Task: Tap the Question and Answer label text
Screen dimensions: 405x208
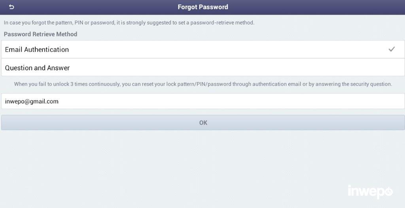Action: coord(37,68)
